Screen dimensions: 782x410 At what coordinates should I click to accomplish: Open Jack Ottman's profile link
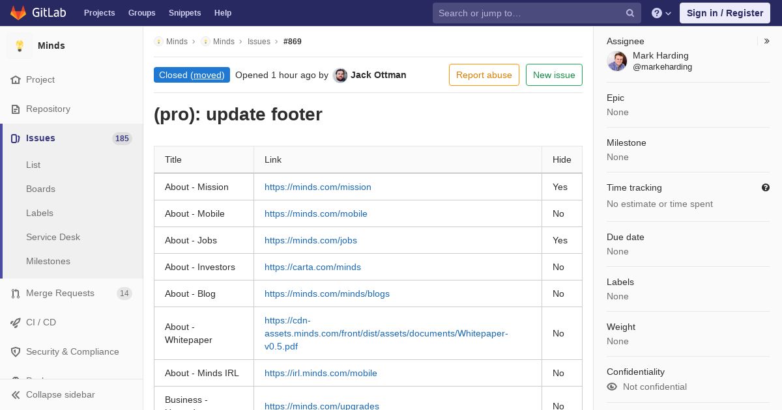point(378,75)
